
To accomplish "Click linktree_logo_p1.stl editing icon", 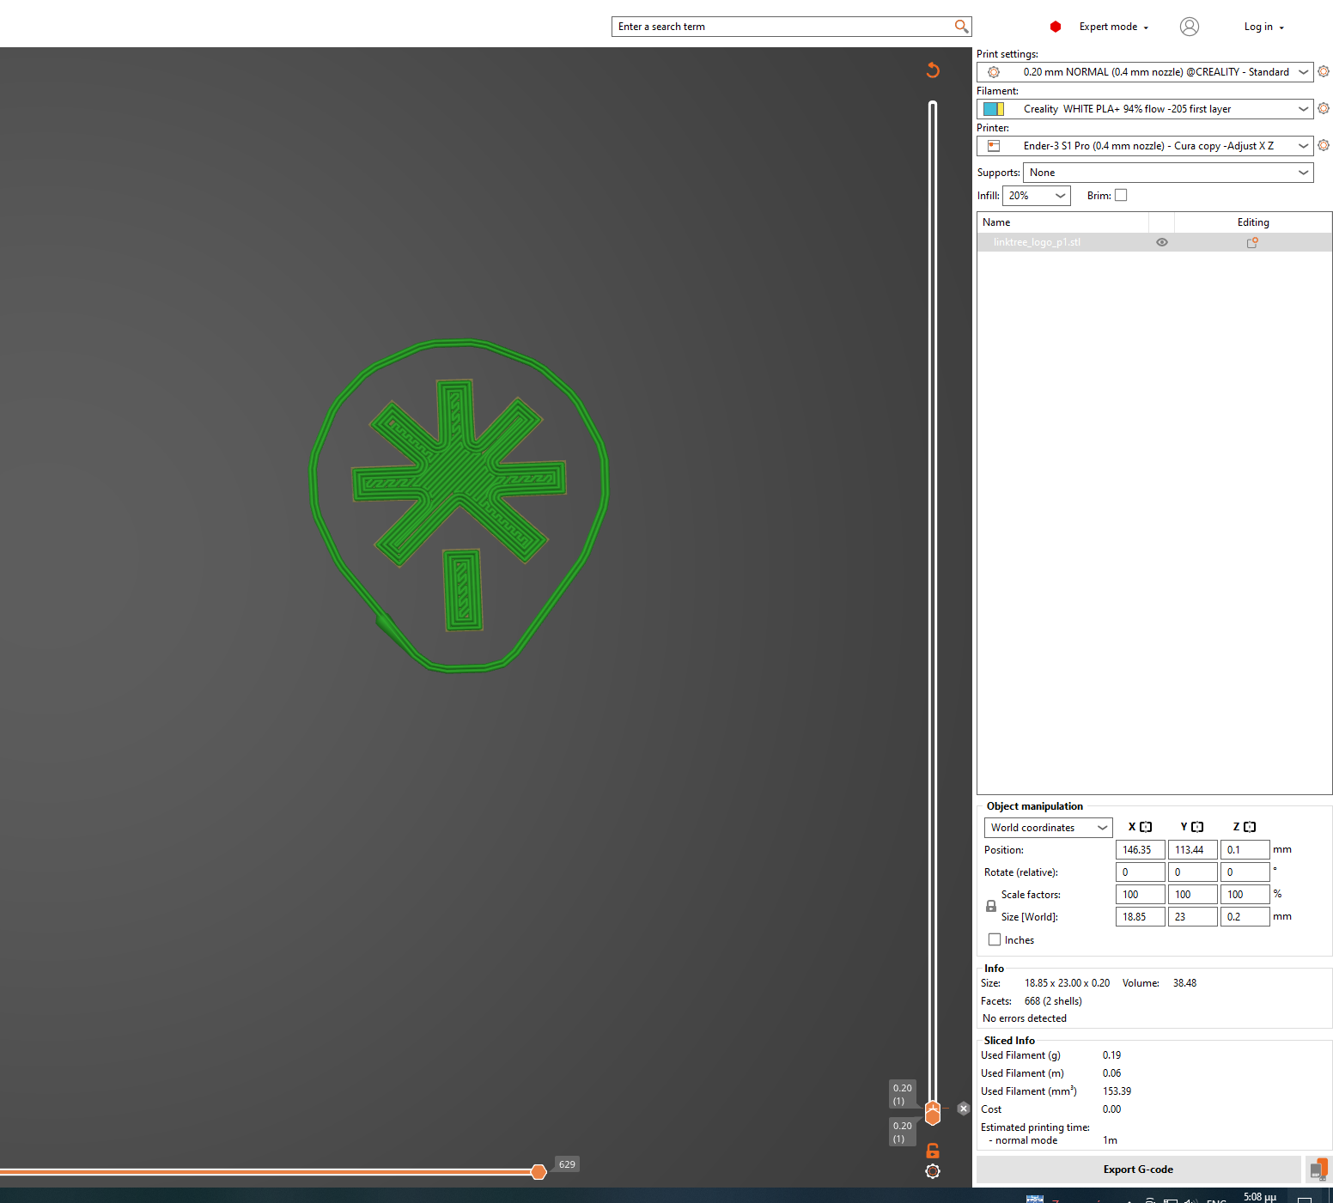I will [x=1252, y=243].
